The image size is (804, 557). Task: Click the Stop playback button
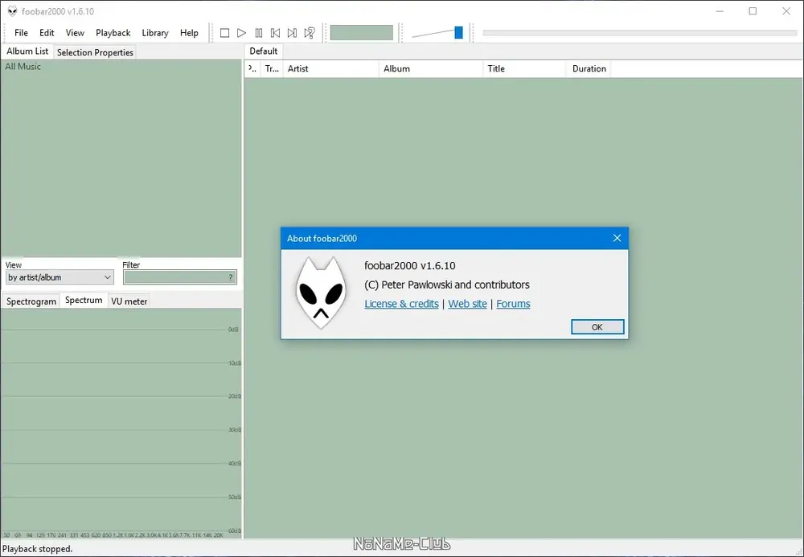(224, 33)
